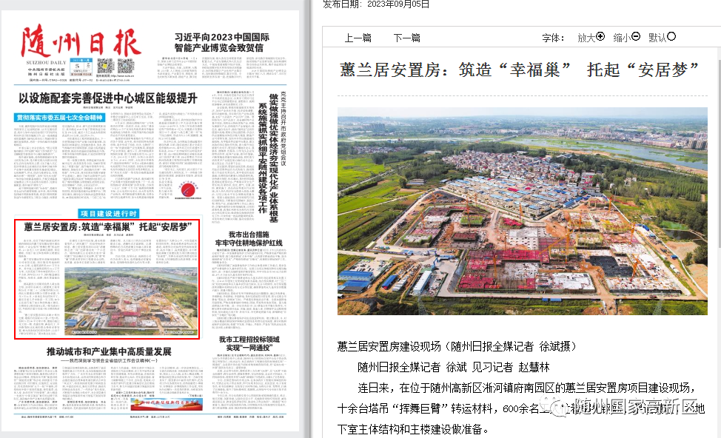This screenshot has height=438, width=721.
Task: Click the red banner image at the page bottom
Action: coord(167,404)
